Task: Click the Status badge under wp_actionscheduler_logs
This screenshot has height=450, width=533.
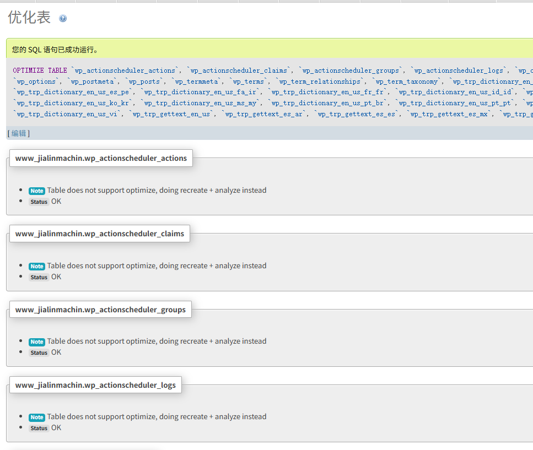Action: 39,428
